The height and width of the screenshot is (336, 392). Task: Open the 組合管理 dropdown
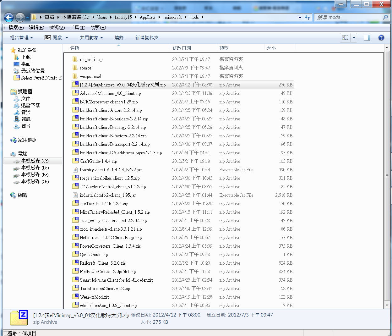(21, 38)
